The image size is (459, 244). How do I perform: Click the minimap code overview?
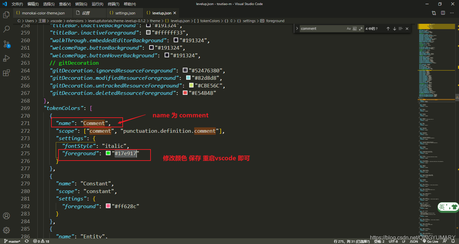pos(436,131)
